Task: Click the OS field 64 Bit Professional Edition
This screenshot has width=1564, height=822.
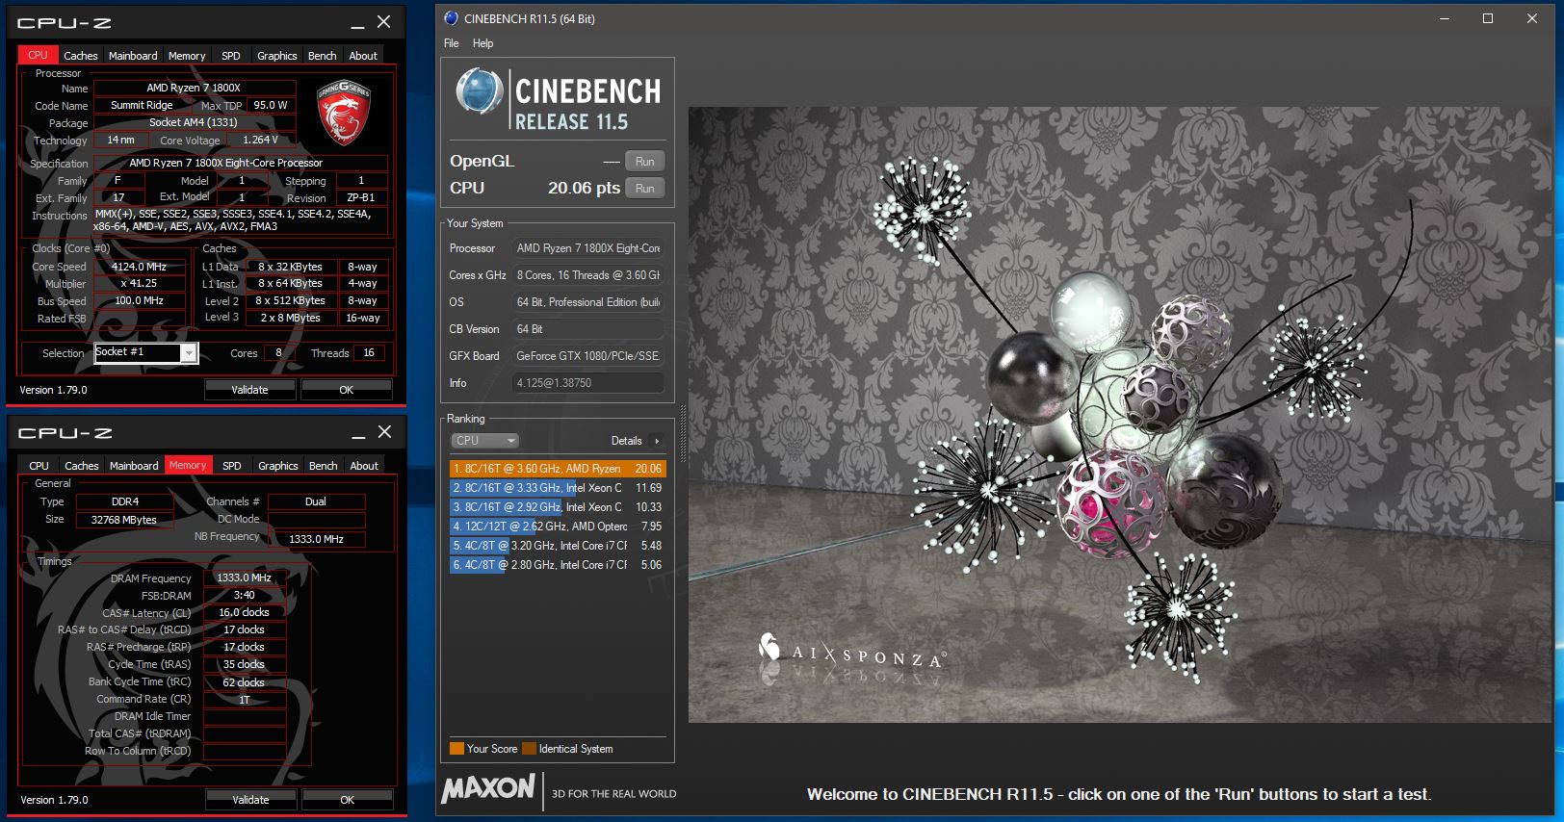Action: [x=588, y=302]
